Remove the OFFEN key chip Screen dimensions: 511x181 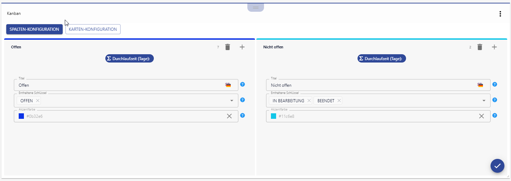point(37,101)
